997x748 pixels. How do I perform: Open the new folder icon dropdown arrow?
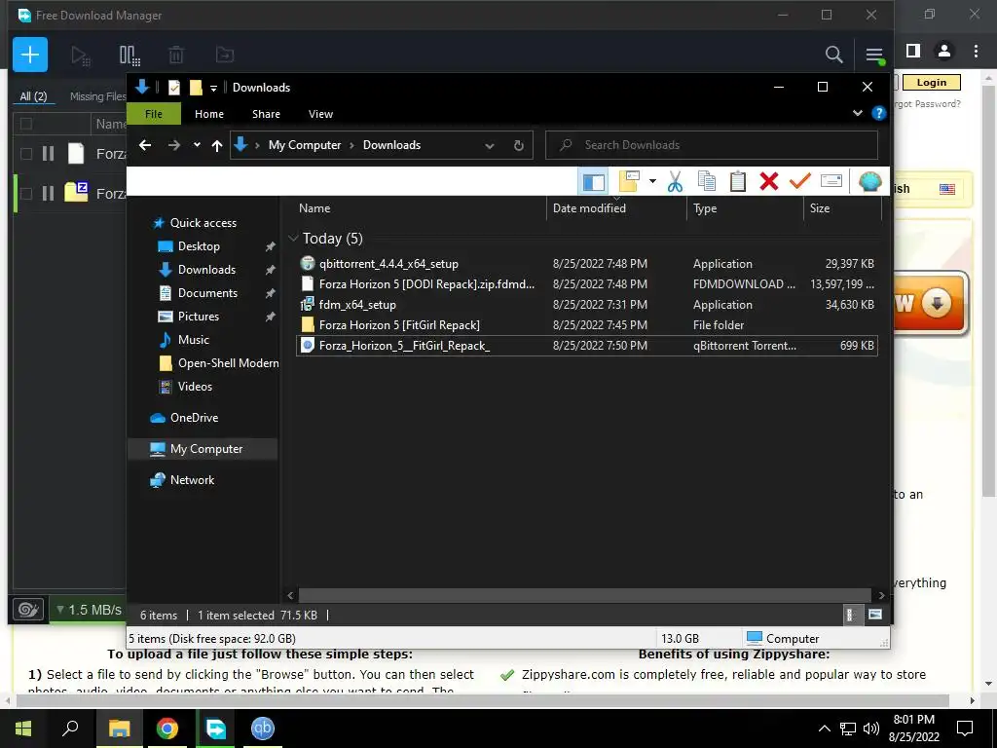coord(652,181)
